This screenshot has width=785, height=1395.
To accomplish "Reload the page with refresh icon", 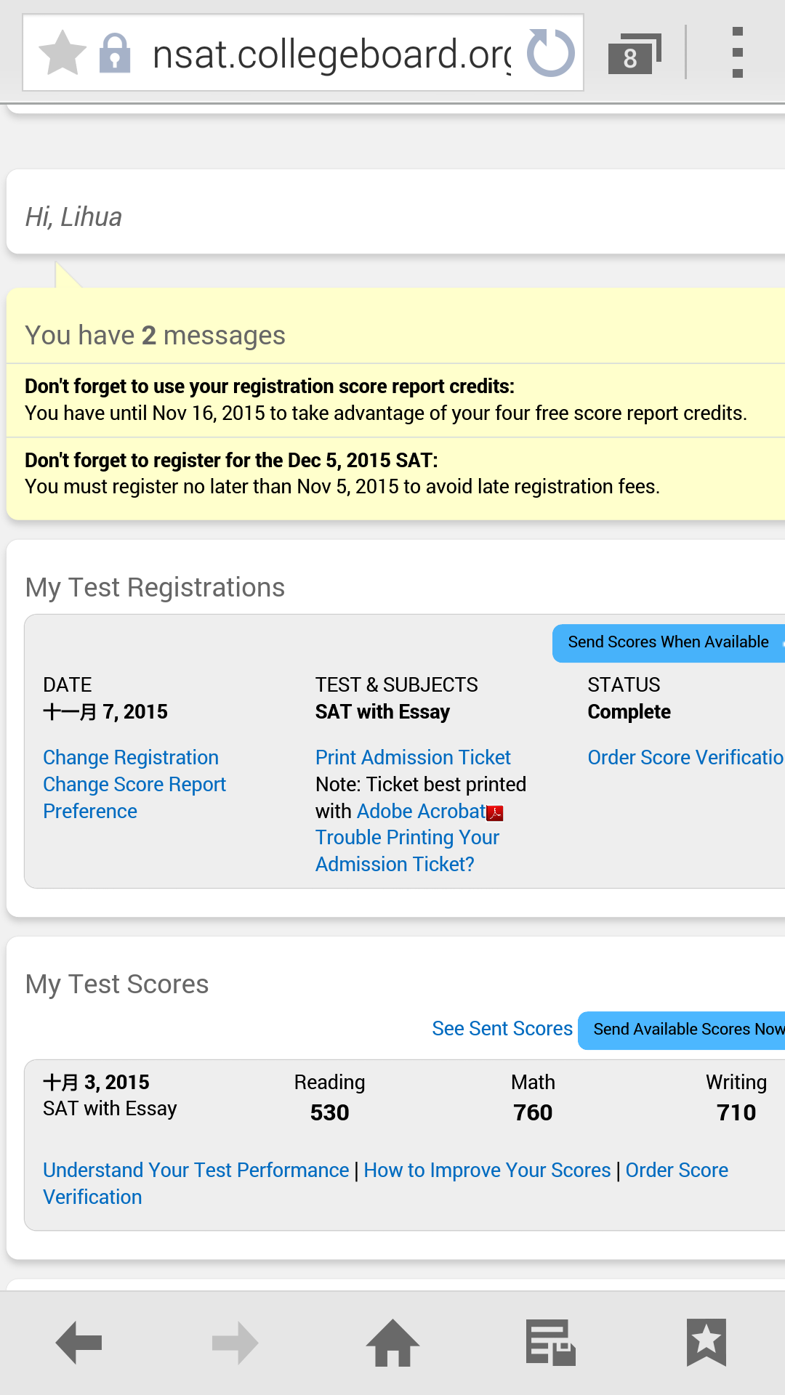I will pos(550,53).
